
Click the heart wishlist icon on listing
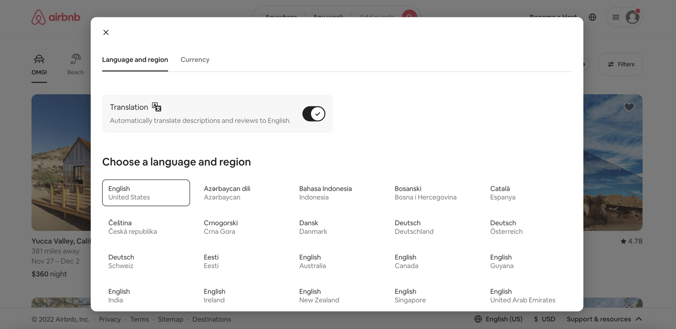(629, 107)
